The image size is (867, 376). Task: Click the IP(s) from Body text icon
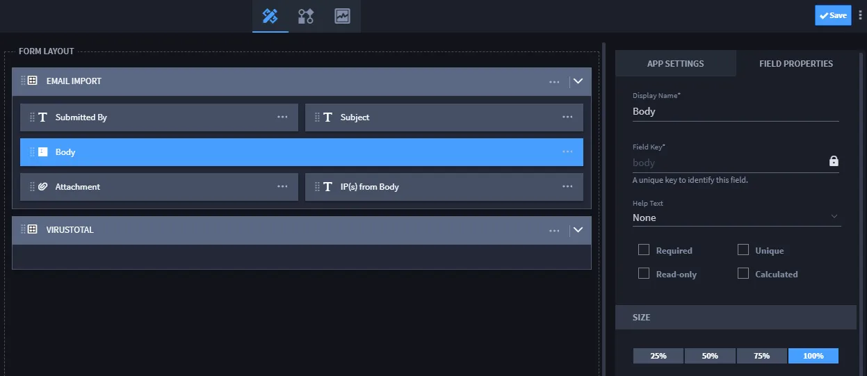(327, 187)
